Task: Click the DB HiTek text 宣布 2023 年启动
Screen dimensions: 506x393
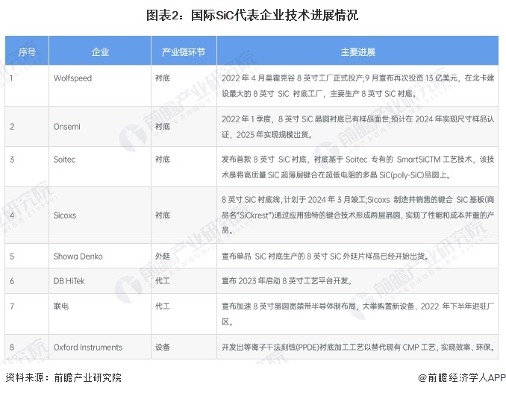Action: [287, 281]
